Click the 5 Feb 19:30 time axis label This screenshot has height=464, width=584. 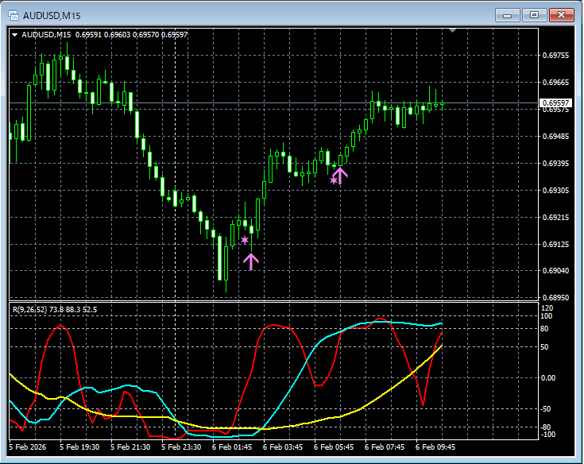82,447
